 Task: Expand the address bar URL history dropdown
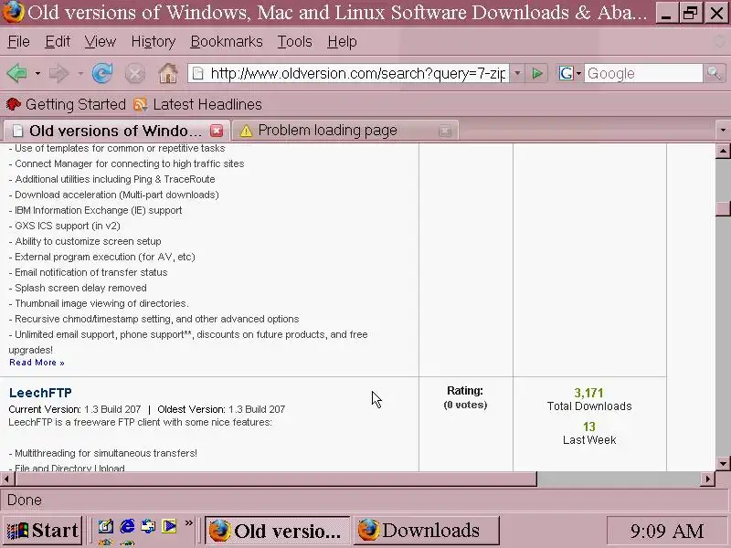[517, 73]
